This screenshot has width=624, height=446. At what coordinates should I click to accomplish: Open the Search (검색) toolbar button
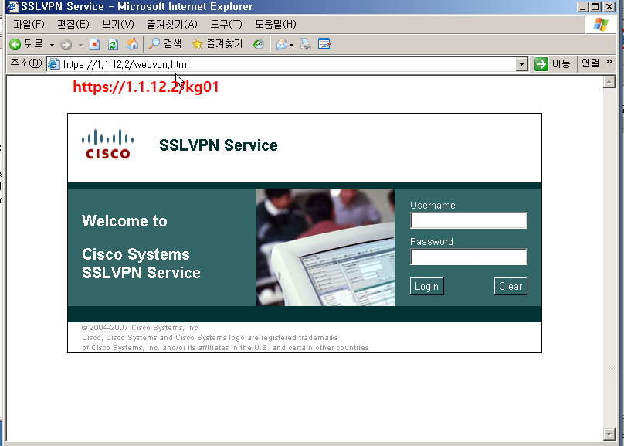tap(164, 44)
